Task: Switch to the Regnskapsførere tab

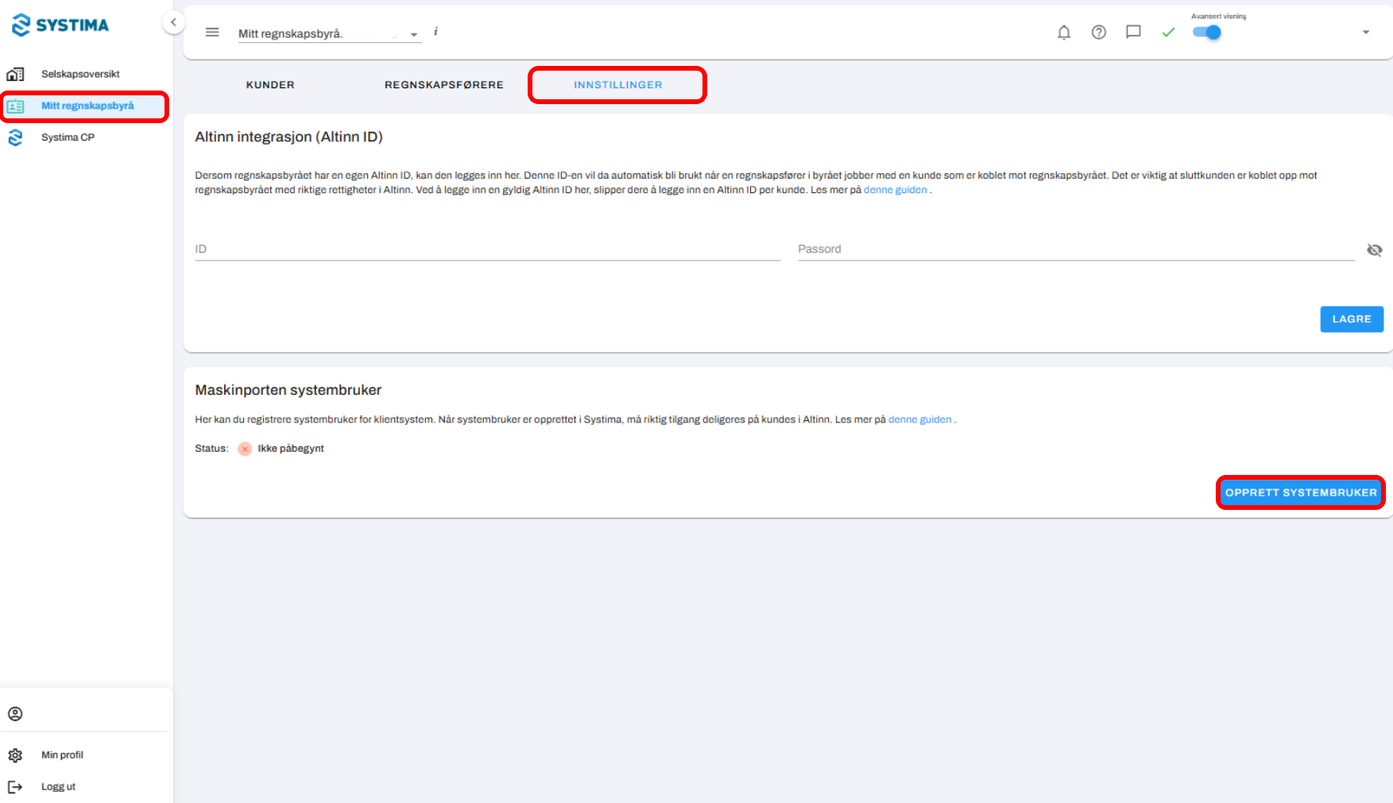Action: coord(444,85)
